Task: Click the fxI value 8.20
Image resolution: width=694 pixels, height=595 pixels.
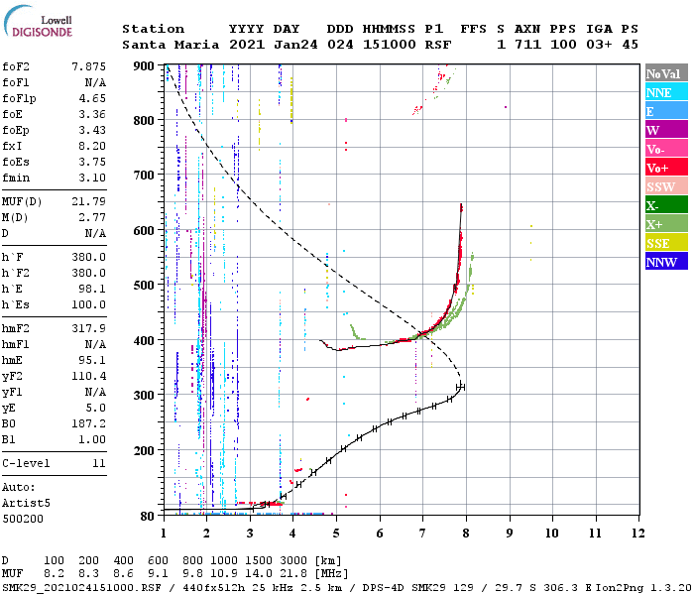Action: point(92,146)
